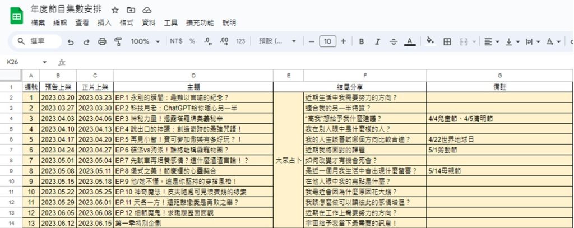The height and width of the screenshot is (228, 574).
Task: Open the 檔案 menu
Action: [x=38, y=23]
